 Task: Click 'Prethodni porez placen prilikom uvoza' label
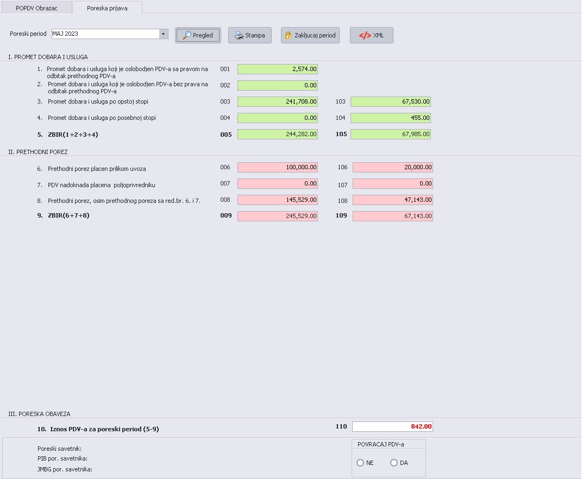97,169
